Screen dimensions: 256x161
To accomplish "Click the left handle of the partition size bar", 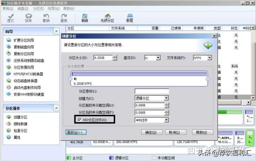I will pyautogui.click(x=70, y=79).
